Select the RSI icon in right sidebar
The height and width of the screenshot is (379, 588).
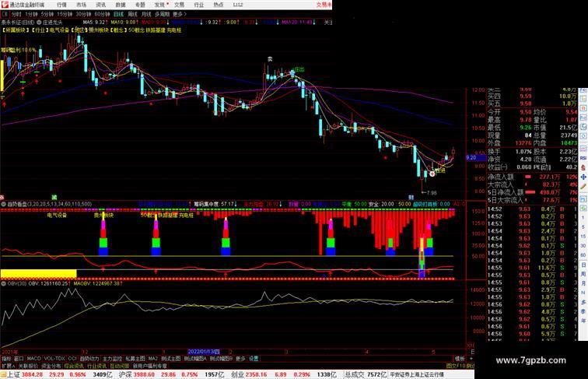tap(583, 158)
